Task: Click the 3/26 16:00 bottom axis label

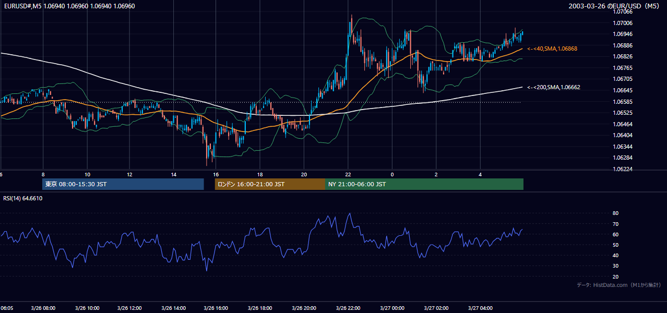Action: 217,308
